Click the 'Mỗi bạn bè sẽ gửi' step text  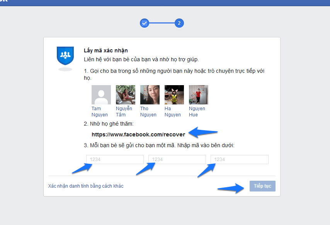pos(159,146)
